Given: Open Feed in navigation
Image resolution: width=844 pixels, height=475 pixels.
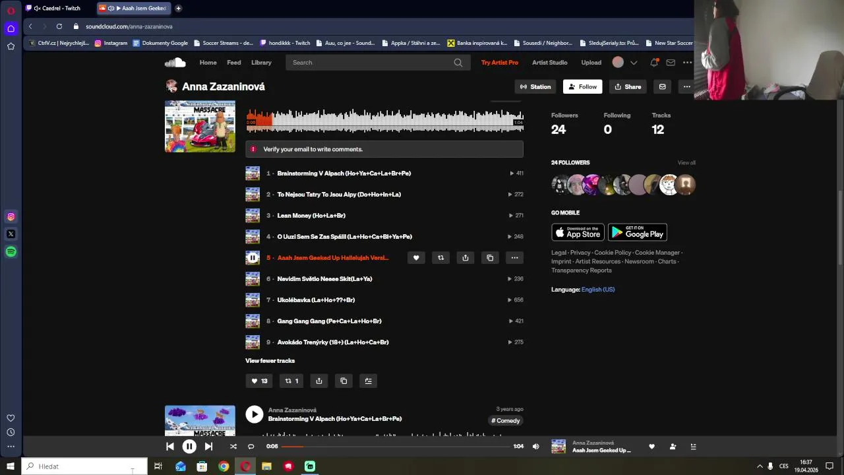Looking at the screenshot, I should pos(234,63).
